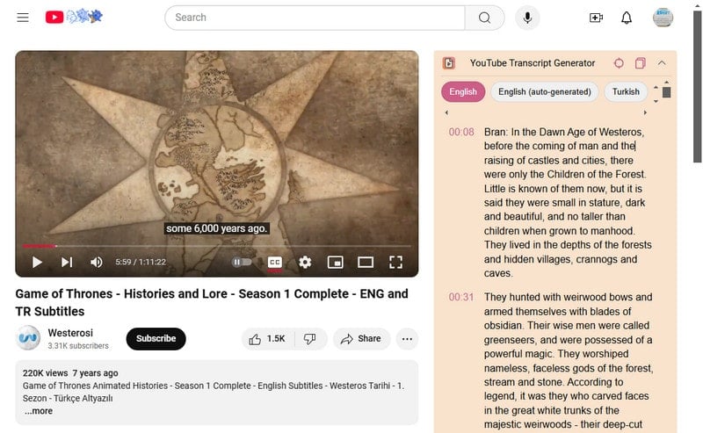
Task: Click Transcript Generator extension logo
Action: (x=449, y=63)
